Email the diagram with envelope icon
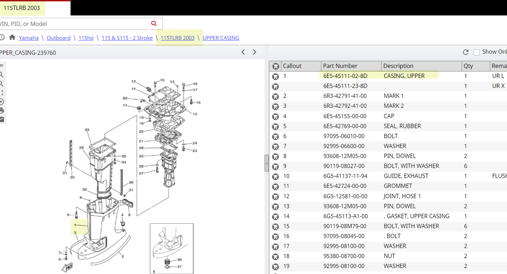The width and height of the screenshot is (507, 274). point(2,119)
